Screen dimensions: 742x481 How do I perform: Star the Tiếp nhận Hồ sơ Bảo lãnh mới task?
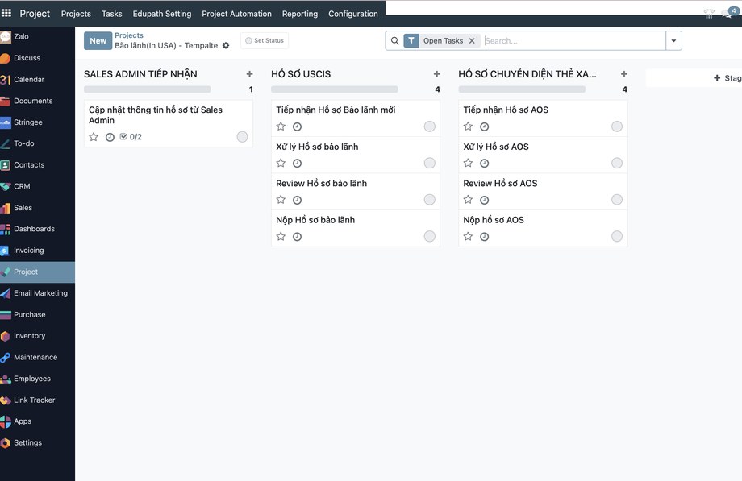pyautogui.click(x=281, y=126)
